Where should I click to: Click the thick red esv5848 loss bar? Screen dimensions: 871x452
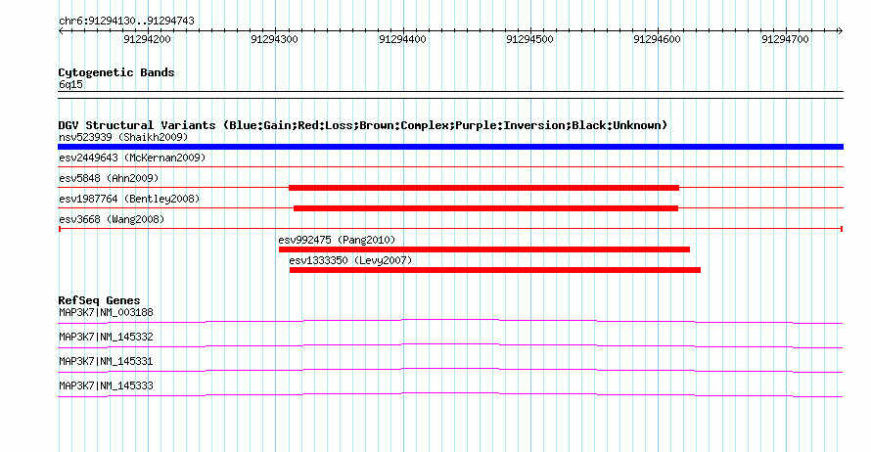pyautogui.click(x=483, y=188)
